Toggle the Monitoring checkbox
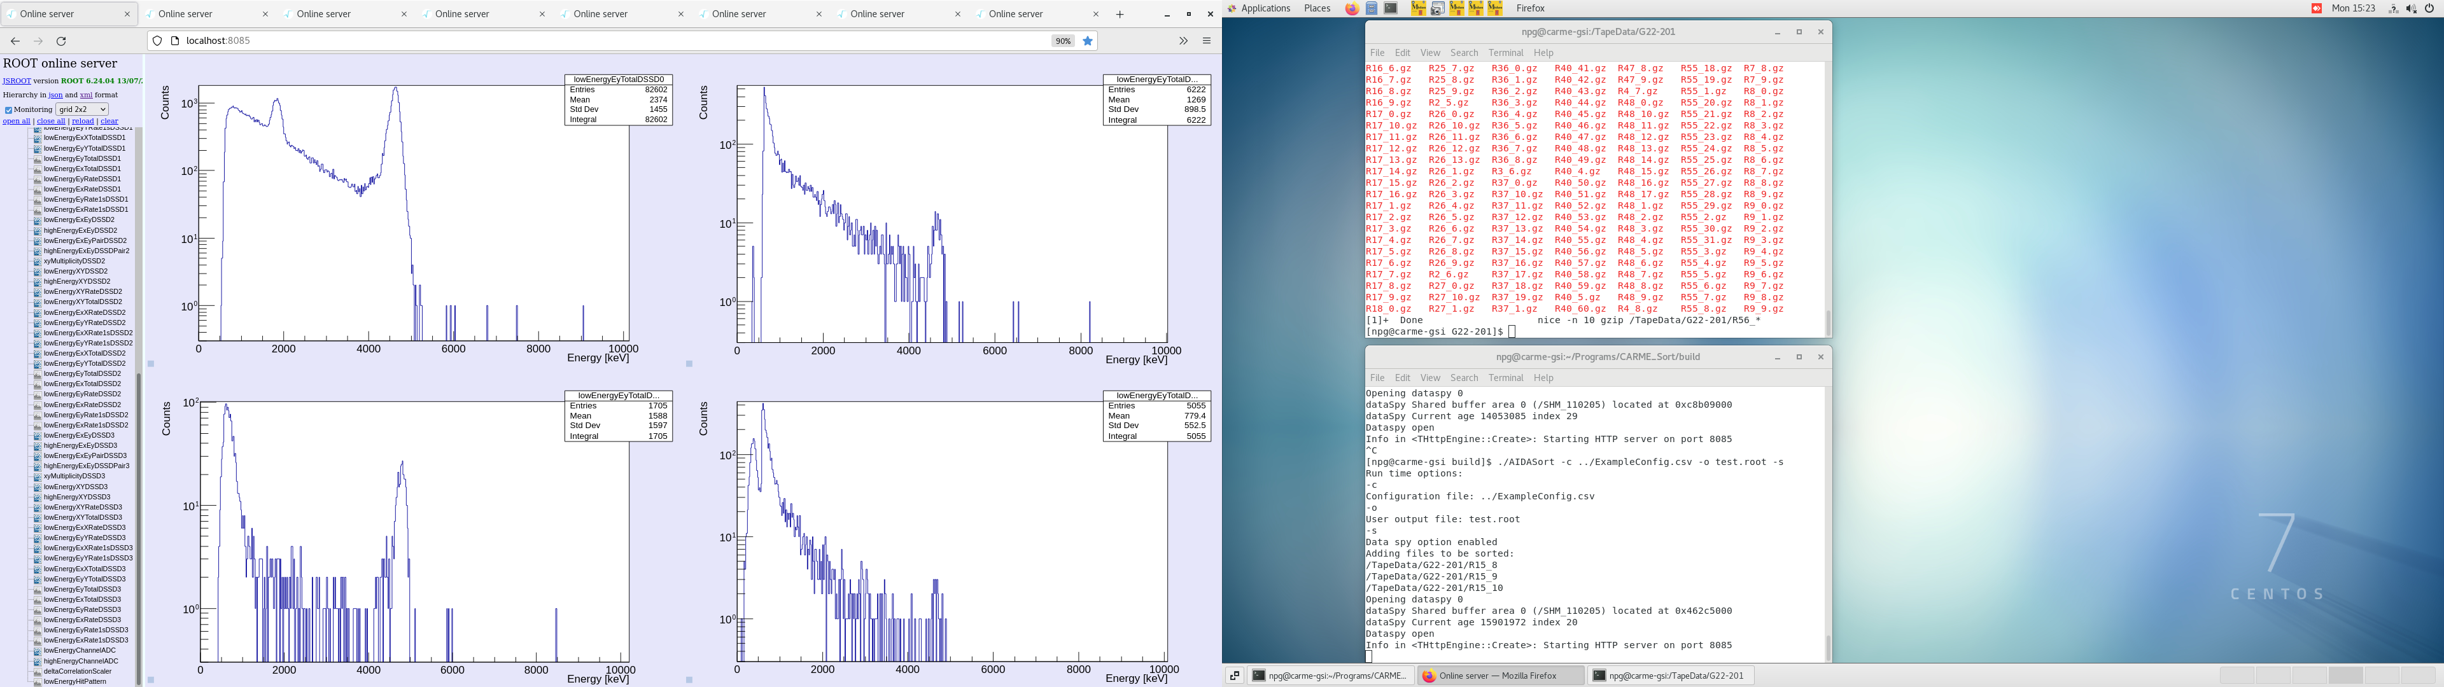This screenshot has width=2444, height=687. pos(8,110)
